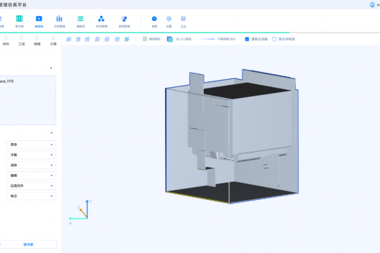This screenshot has width=380, height=253.
Task: Uncheck the 面组点选 checkbox
Action: (x=247, y=39)
